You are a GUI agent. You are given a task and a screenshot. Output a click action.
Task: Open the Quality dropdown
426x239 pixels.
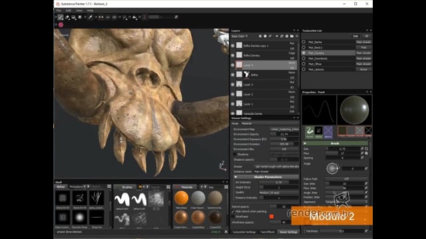[278, 193]
